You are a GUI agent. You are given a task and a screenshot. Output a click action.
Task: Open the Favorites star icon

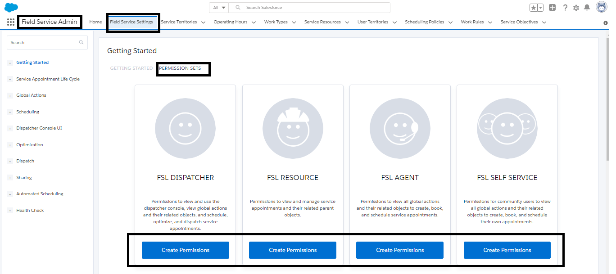534,8
